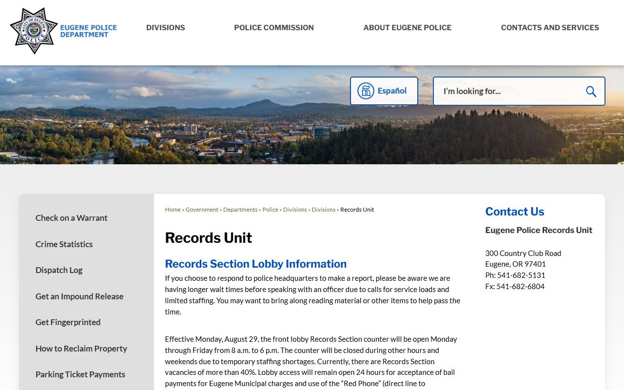Open Get an Impound Release link
The width and height of the screenshot is (624, 390).
(x=79, y=296)
